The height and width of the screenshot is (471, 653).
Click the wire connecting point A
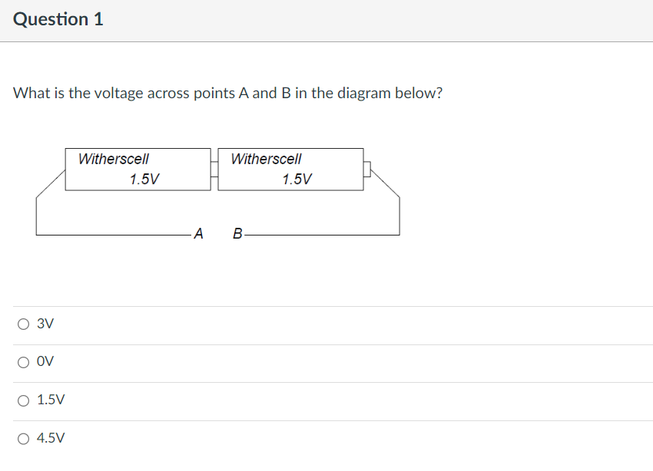coord(115,234)
